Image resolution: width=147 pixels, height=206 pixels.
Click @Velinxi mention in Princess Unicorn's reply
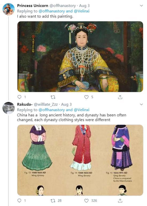tap(82, 11)
